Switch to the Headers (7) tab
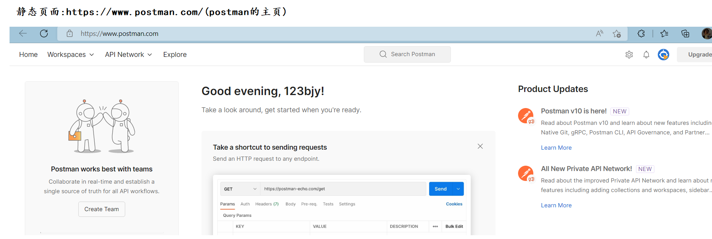 pos(267,204)
